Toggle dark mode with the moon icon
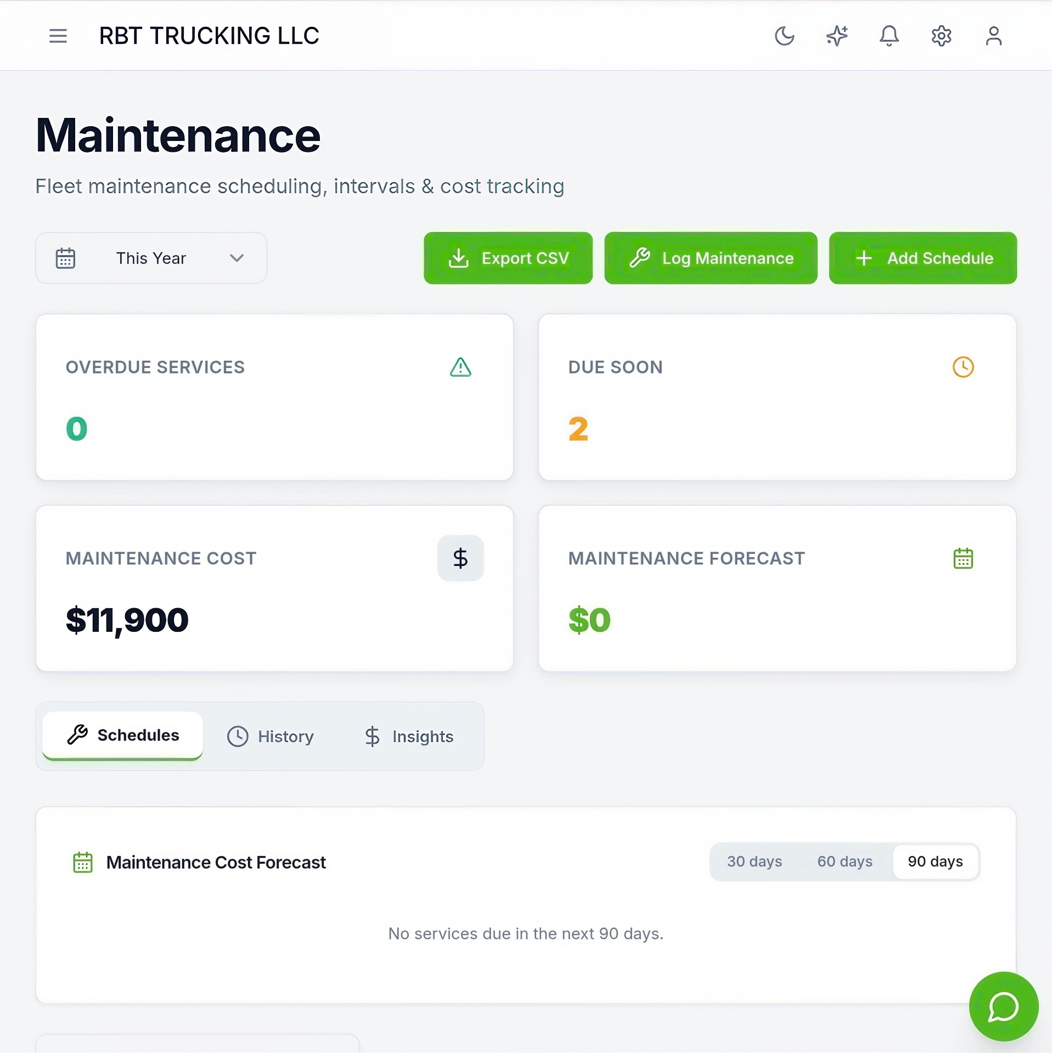1052x1053 pixels. point(784,36)
